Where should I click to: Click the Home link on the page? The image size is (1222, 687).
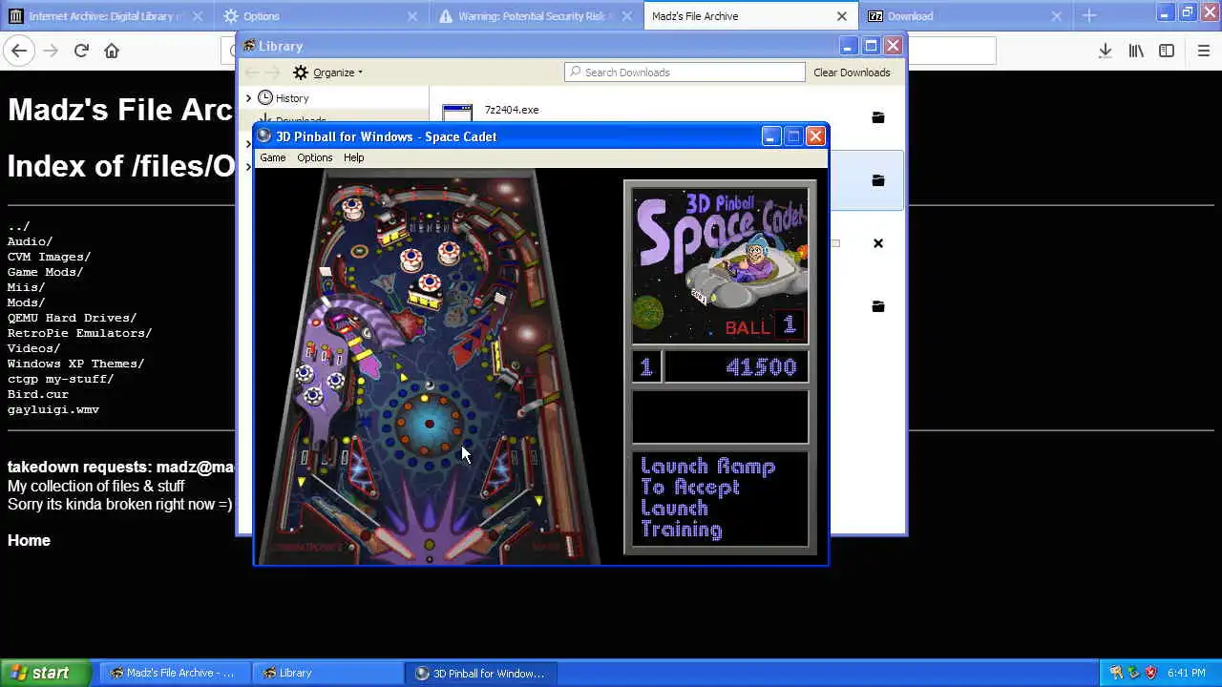[x=29, y=540]
